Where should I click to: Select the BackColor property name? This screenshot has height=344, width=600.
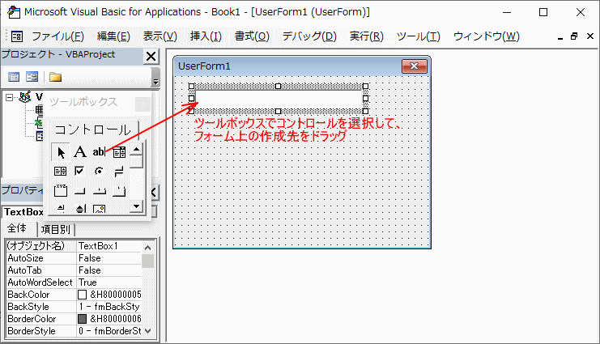click(x=41, y=295)
